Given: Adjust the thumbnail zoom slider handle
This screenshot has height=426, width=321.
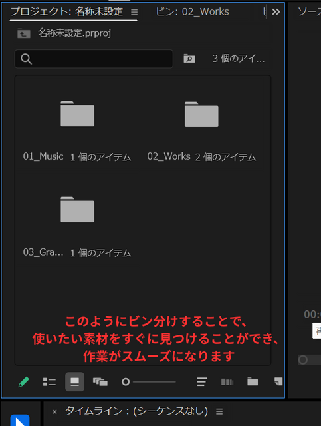Looking at the screenshot, I should point(126,382).
